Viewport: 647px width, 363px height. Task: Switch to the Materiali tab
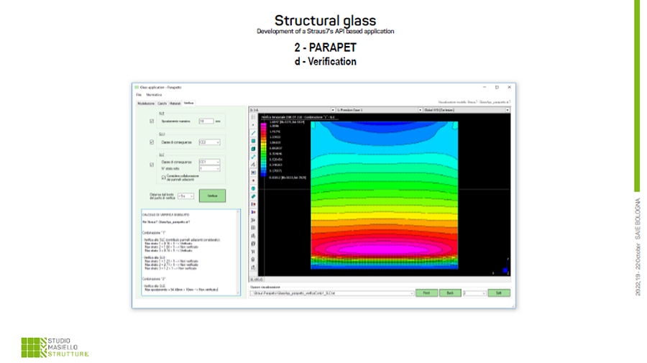[x=175, y=103]
